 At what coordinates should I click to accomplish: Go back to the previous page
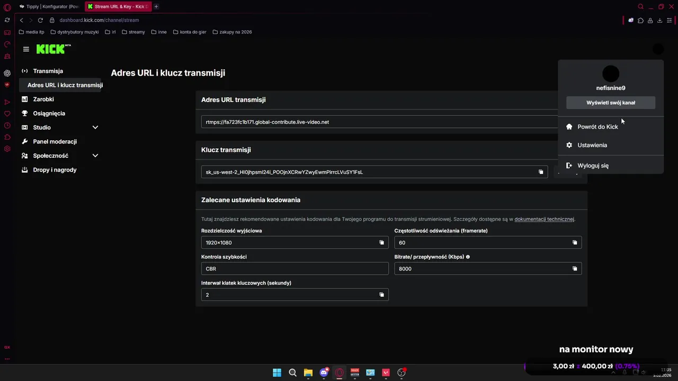click(x=22, y=20)
